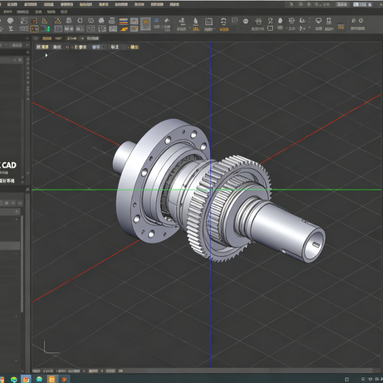383x383 pixels.
Task: Toggle the eye visibility icon in the left panel
Action: pyautogui.click(x=7, y=203)
